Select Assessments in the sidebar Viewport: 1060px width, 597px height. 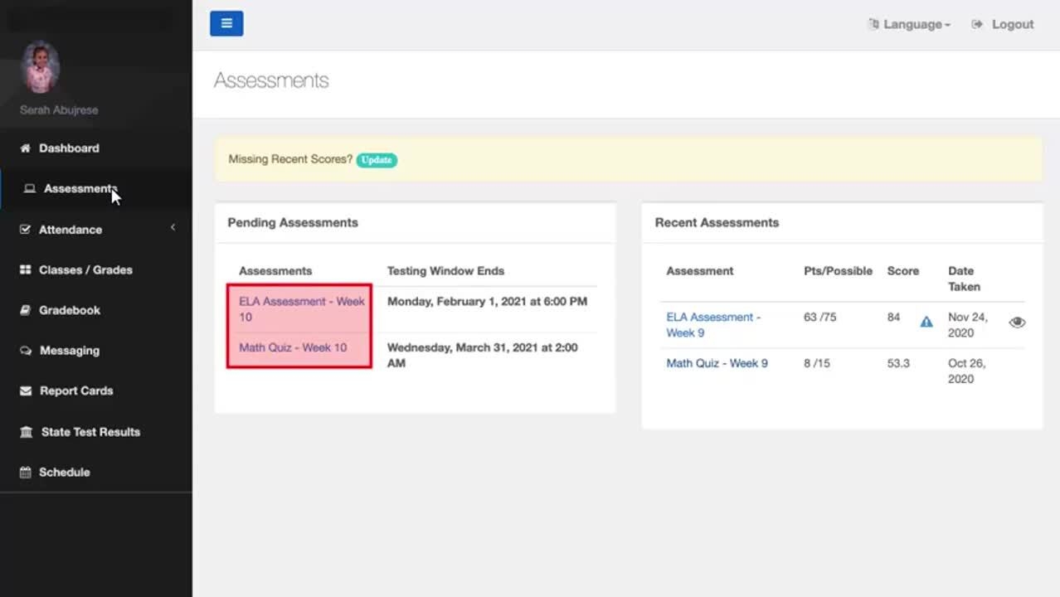(x=80, y=189)
